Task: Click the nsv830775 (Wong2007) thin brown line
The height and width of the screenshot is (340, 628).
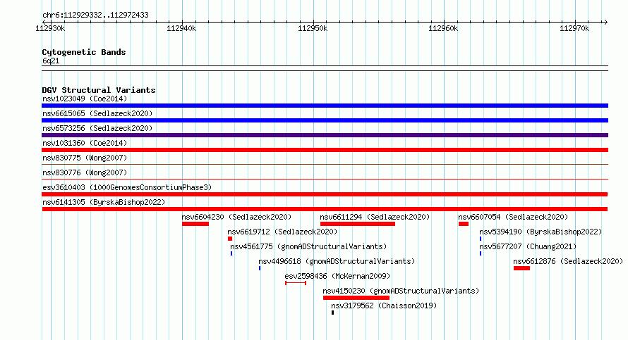Action: (x=325, y=164)
